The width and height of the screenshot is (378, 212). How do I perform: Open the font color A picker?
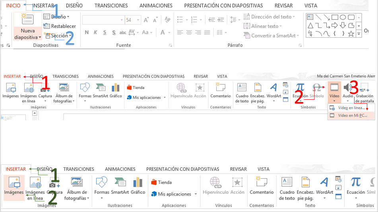click(x=163, y=32)
